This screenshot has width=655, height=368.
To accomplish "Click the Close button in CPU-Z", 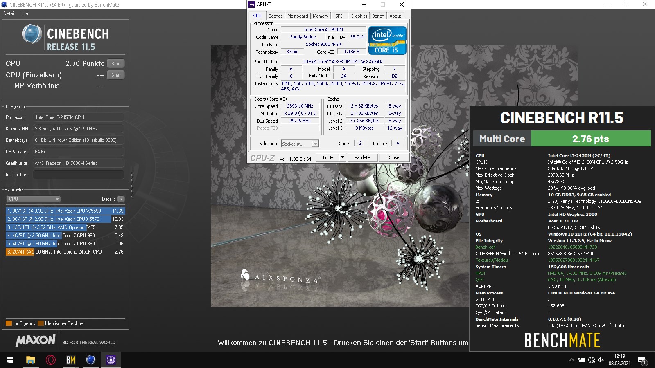I will 394,157.
